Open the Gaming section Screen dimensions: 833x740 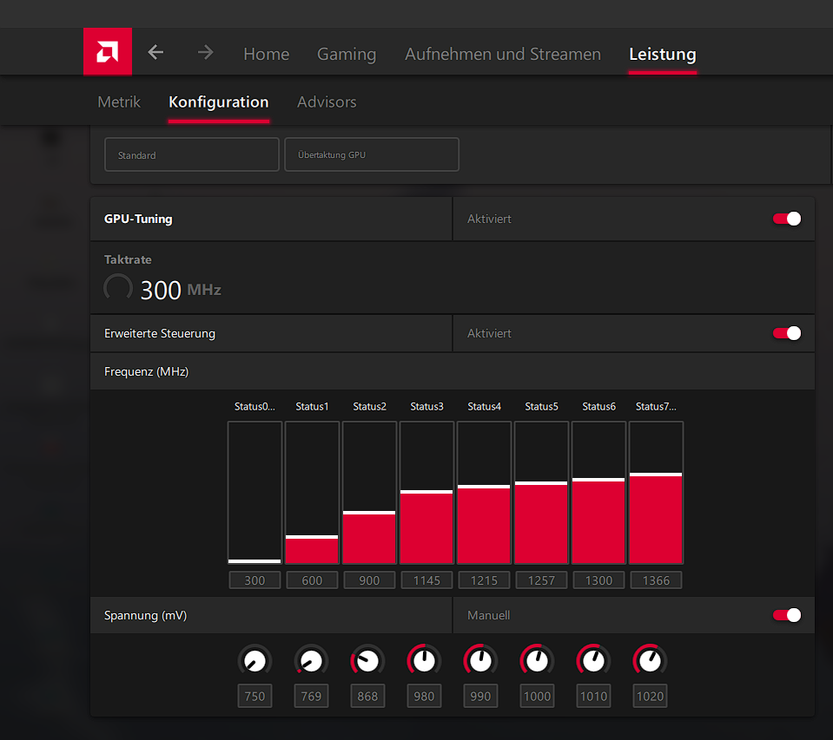(x=347, y=54)
